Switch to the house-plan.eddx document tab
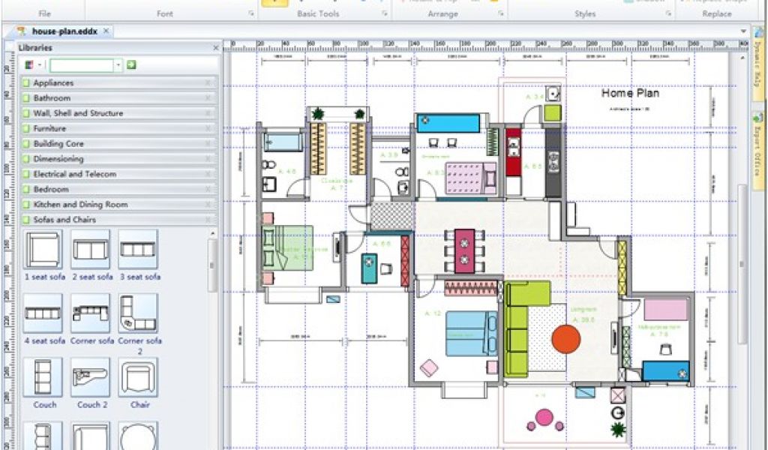This screenshot has height=450, width=768. tap(64, 31)
